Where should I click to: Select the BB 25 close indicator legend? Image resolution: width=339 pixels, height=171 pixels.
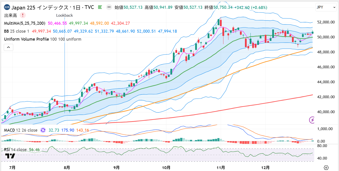point(17,31)
